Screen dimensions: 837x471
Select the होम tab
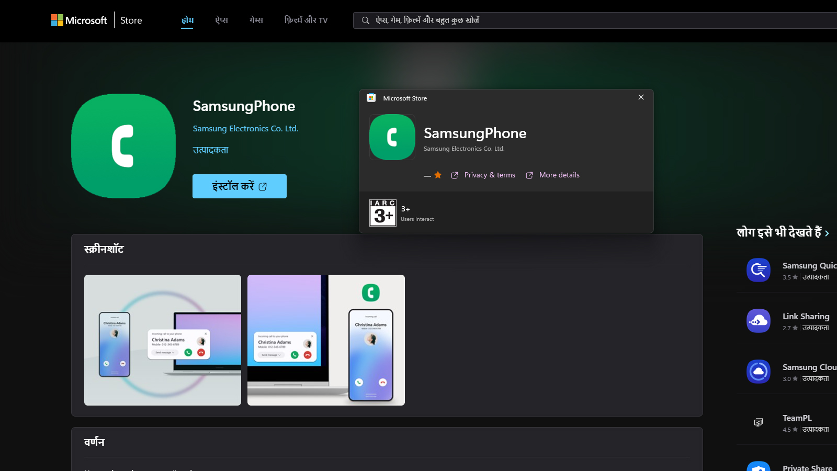tap(187, 20)
